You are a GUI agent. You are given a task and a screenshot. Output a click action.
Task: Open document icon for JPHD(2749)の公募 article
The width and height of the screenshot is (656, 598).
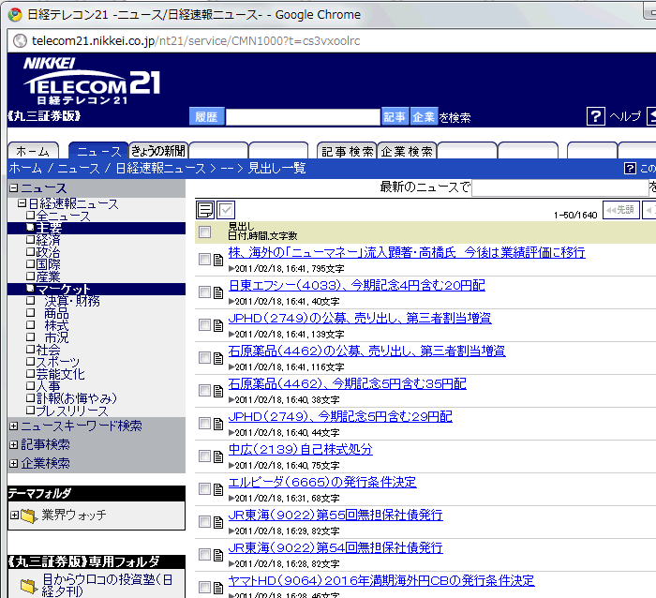tap(218, 325)
